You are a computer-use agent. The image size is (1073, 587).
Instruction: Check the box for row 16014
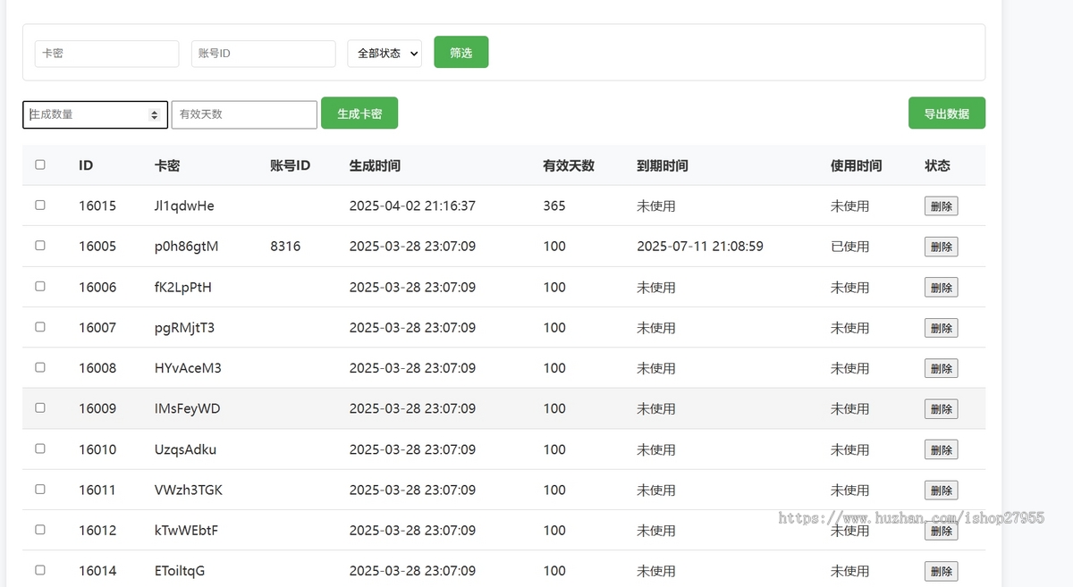point(40,570)
